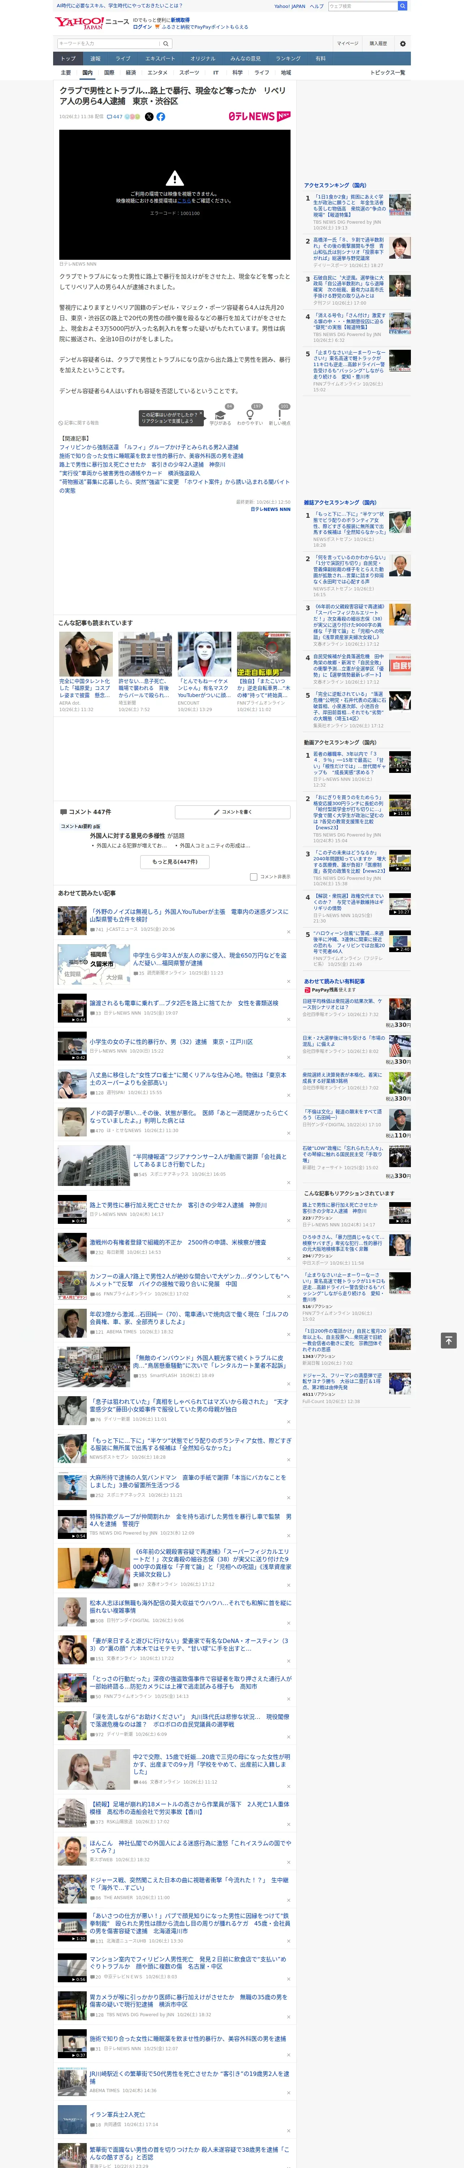
Task: Select the 国際 category
Action: tap(109, 73)
